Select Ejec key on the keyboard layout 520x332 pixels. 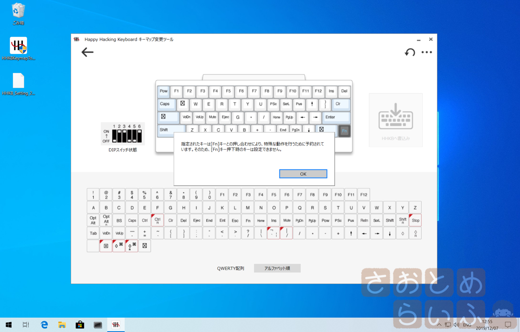point(225,117)
